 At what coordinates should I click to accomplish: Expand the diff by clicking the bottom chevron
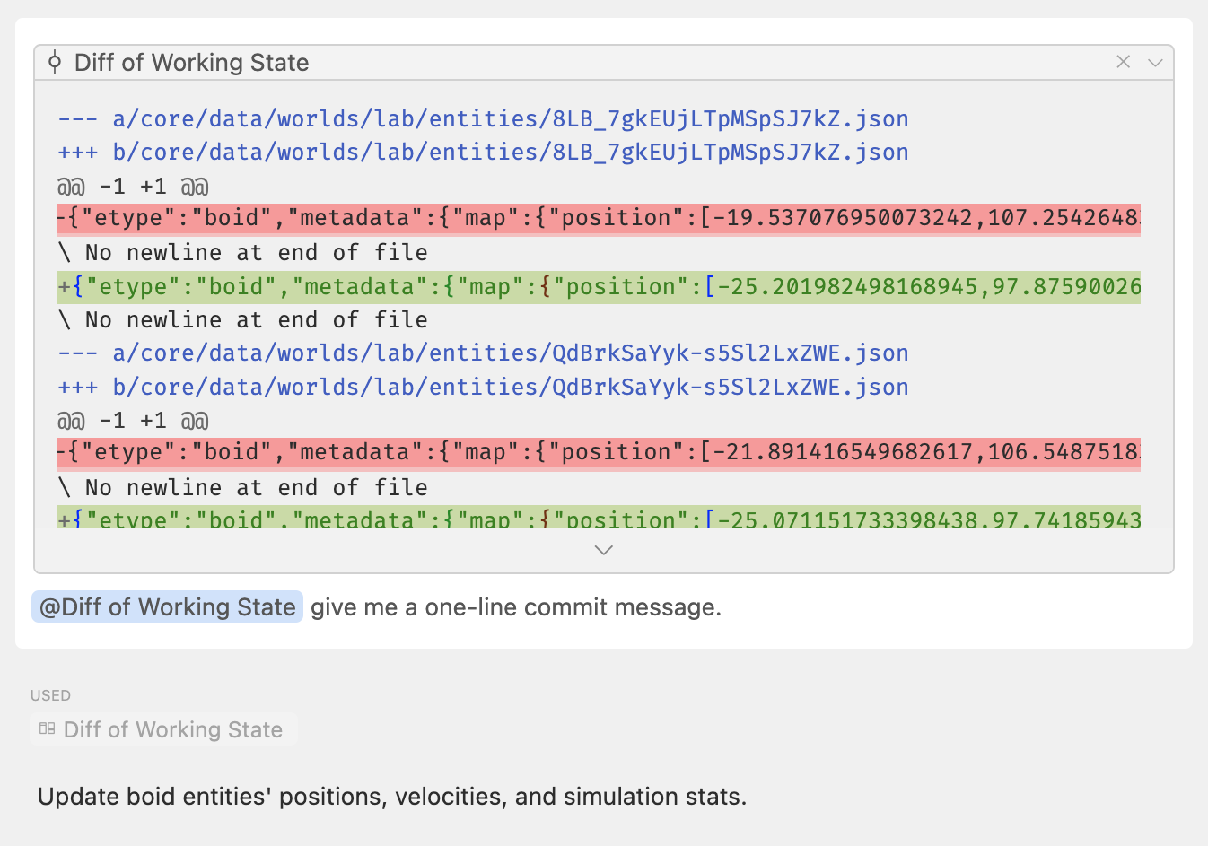point(603,549)
